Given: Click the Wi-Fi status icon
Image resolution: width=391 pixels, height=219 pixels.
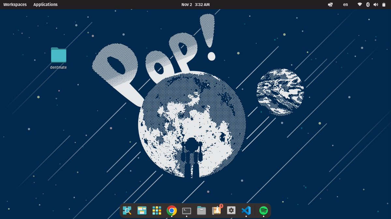Looking at the screenshot, I should pos(360,5).
